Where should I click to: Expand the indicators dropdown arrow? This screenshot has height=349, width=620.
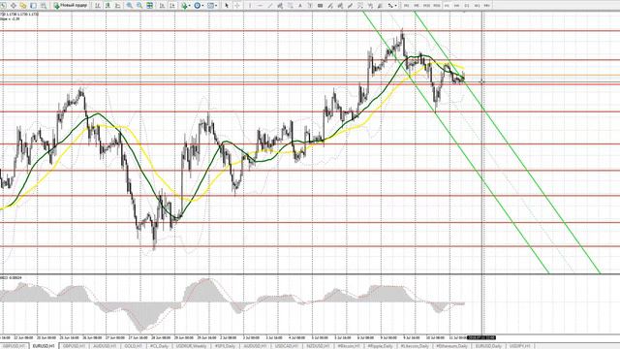(x=190, y=6)
